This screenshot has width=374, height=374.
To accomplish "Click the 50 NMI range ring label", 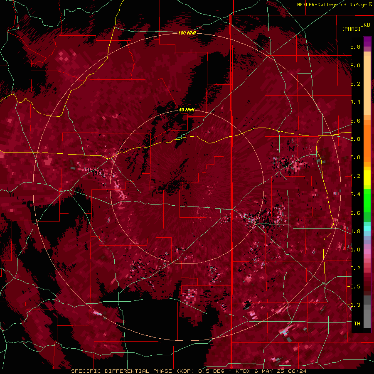I will 187,110.
